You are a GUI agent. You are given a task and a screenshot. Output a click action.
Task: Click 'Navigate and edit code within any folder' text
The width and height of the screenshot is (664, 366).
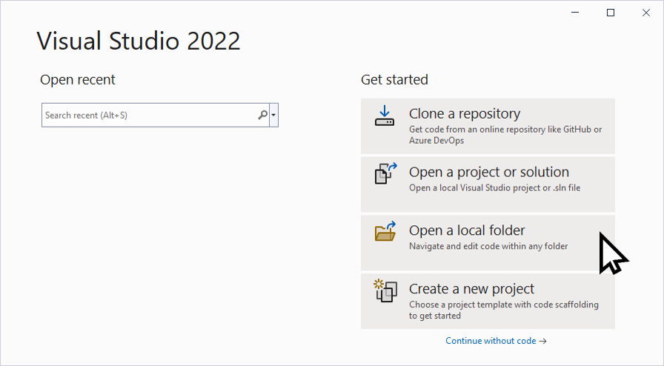(488, 246)
